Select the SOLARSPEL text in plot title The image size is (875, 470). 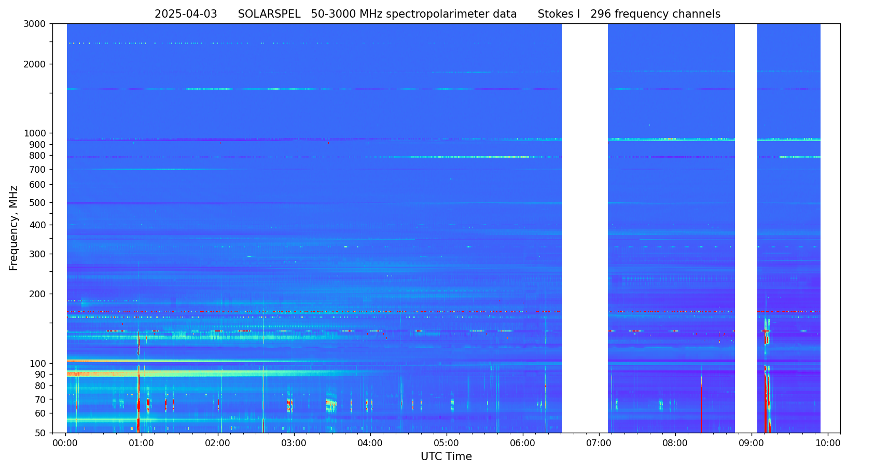point(269,15)
